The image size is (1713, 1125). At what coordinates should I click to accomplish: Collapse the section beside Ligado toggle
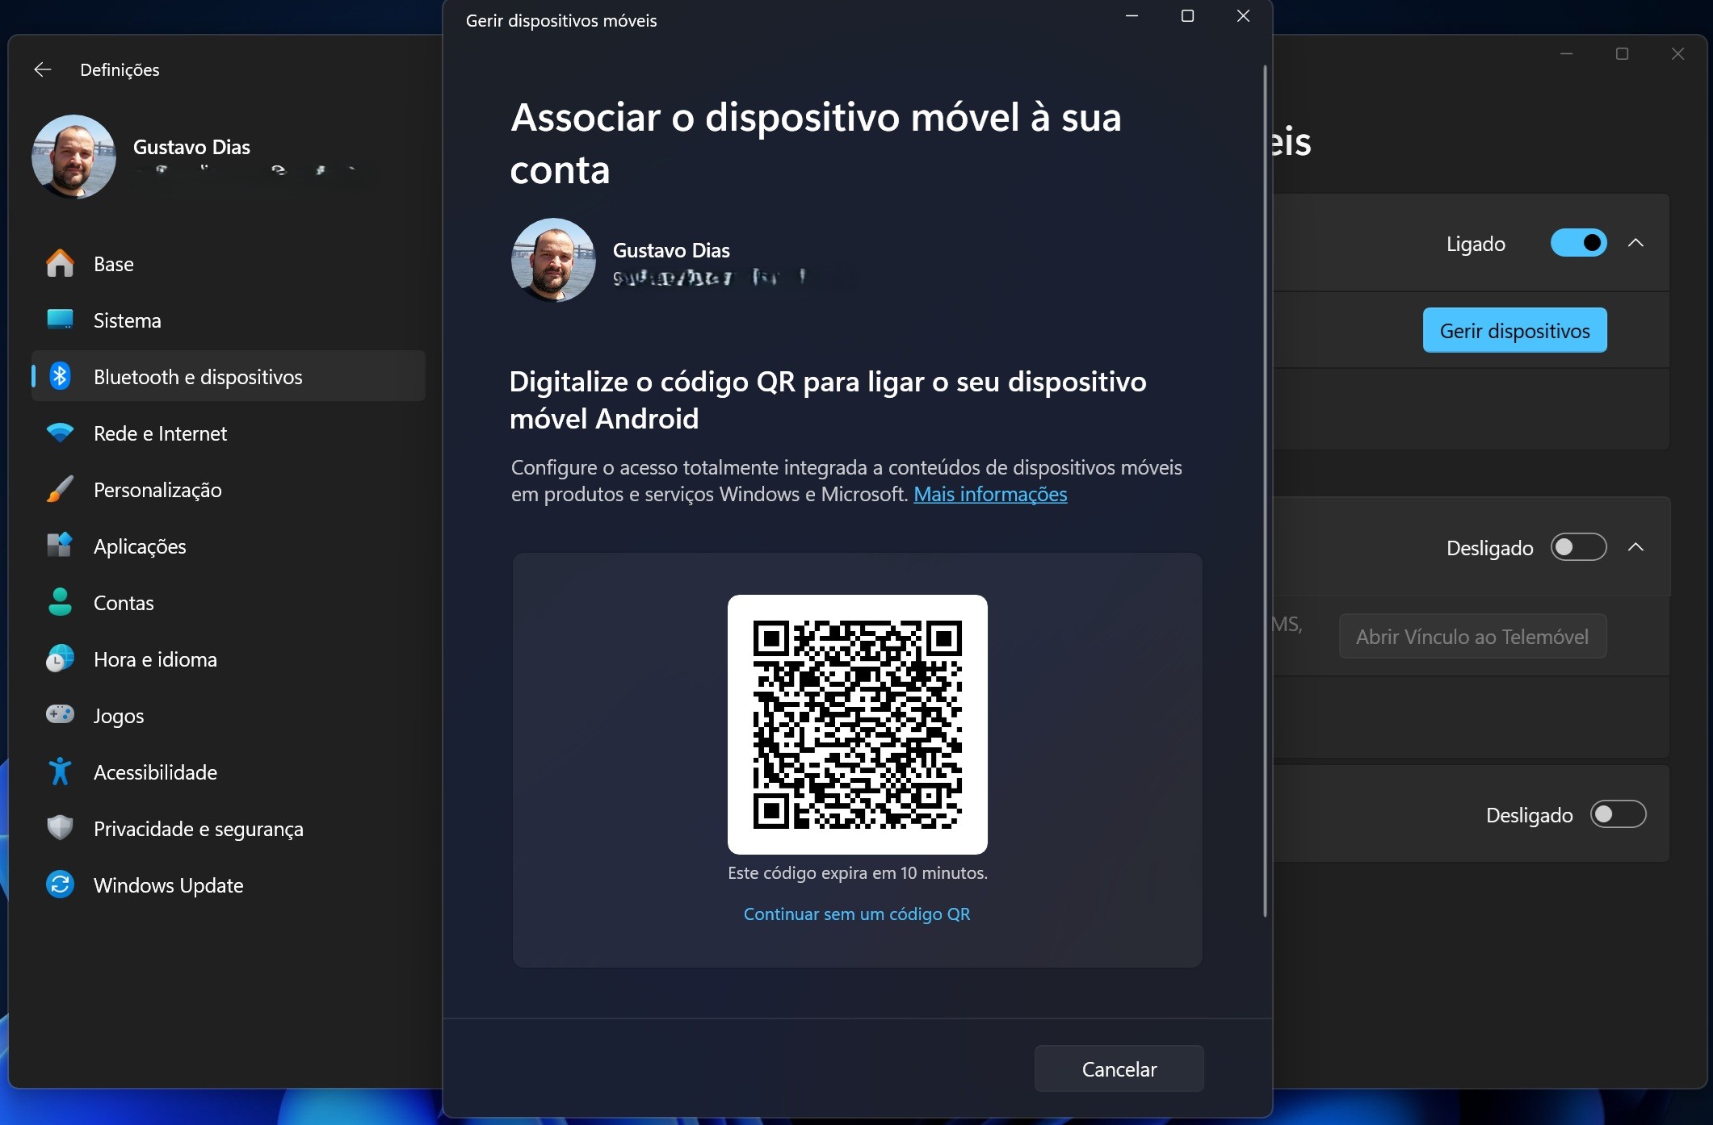pyautogui.click(x=1635, y=243)
